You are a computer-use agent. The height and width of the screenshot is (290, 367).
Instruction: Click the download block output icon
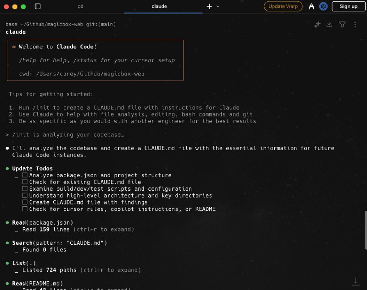click(329, 24)
